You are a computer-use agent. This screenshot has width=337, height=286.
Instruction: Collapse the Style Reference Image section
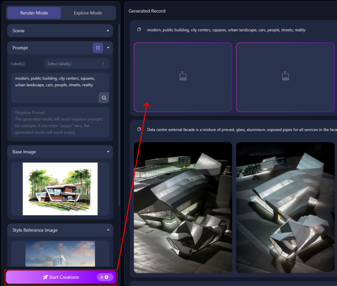[x=108, y=230]
